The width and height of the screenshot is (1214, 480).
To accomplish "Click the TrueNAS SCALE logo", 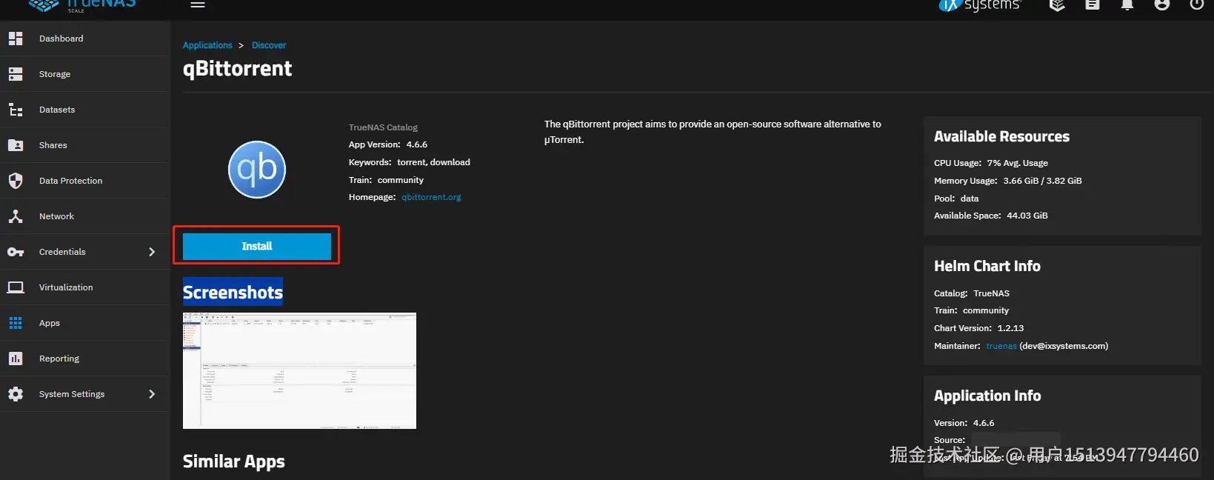I will 82,6.
